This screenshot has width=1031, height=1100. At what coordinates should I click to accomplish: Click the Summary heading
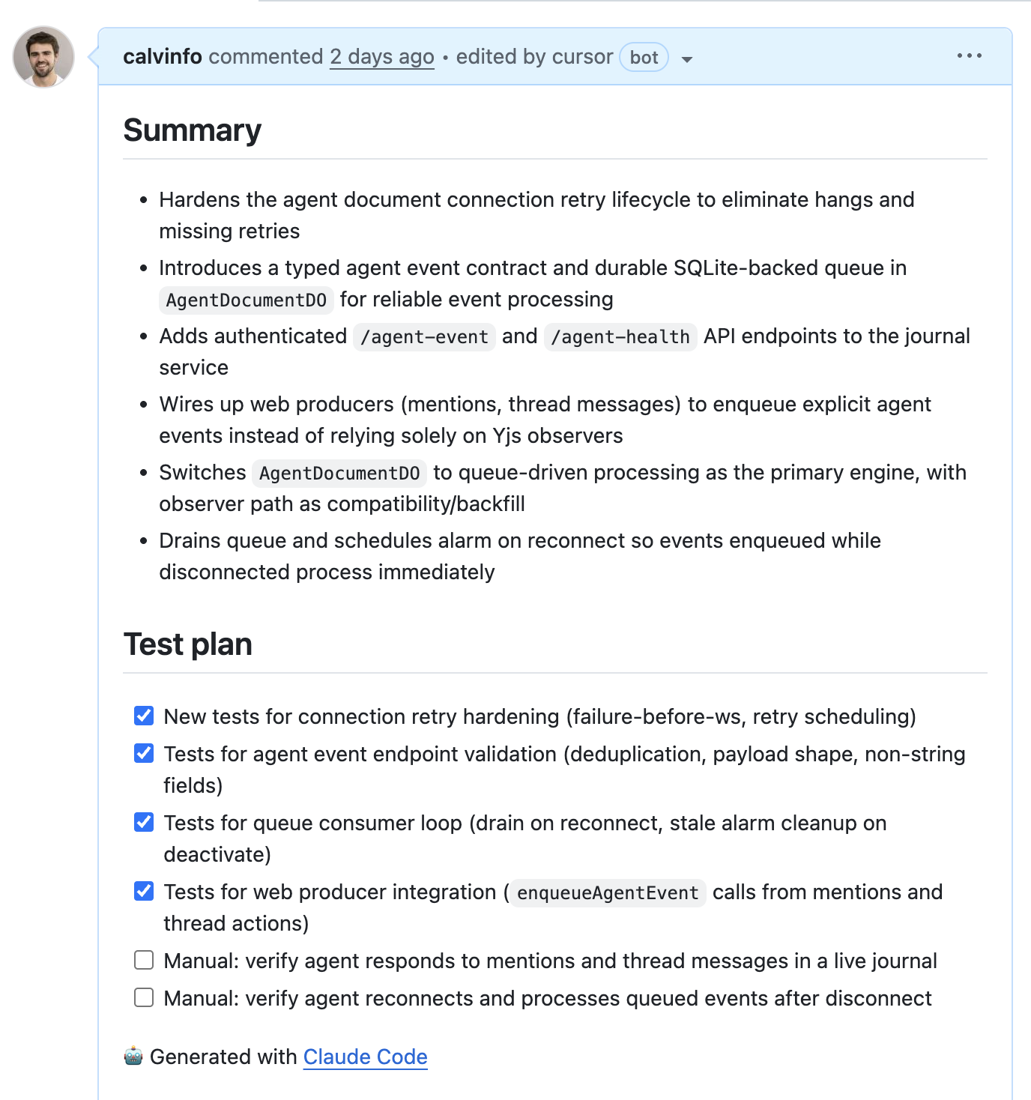pyautogui.click(x=193, y=130)
